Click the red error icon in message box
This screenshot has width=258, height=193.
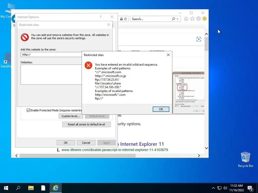point(88,65)
